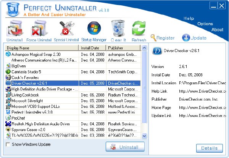The image size is (229, 158).
Task: Minimize the Perfect Uninstaller window
Action: 213,6
